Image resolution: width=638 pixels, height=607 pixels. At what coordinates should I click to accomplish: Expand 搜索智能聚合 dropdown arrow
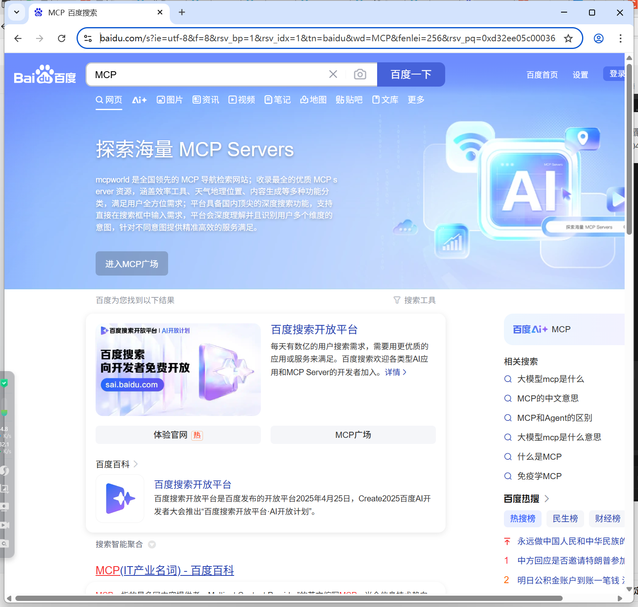pyautogui.click(x=152, y=545)
